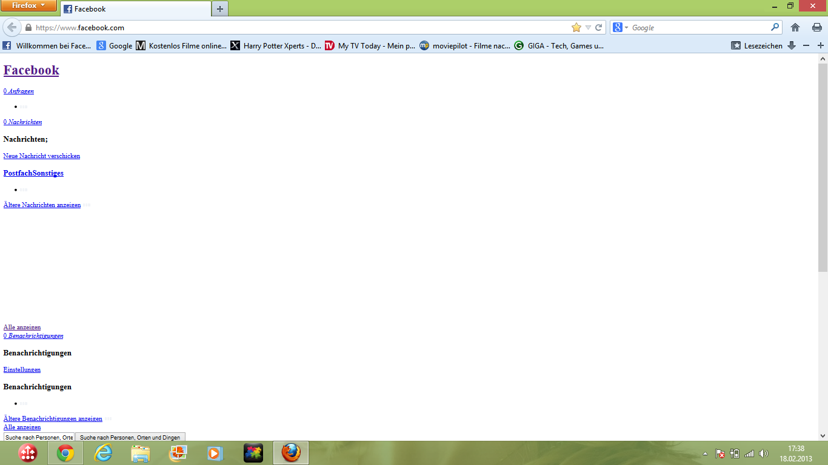Go to the home page via house icon
The image size is (828, 465).
click(795, 27)
